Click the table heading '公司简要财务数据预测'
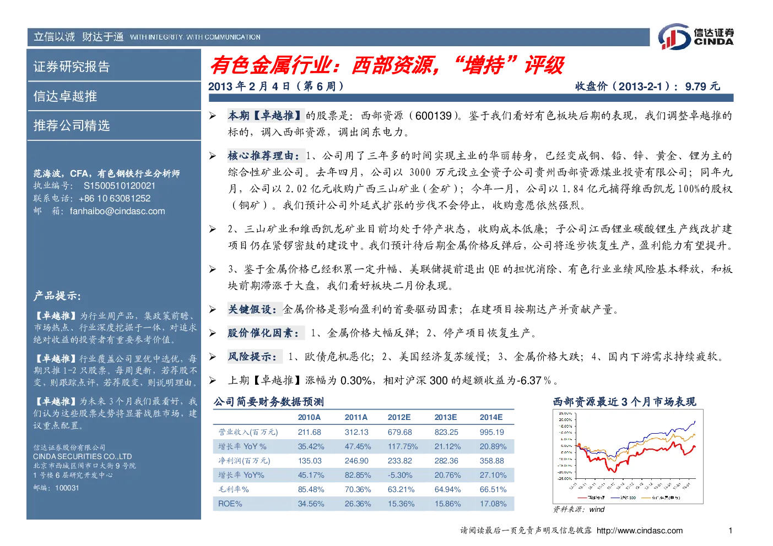 269,402
